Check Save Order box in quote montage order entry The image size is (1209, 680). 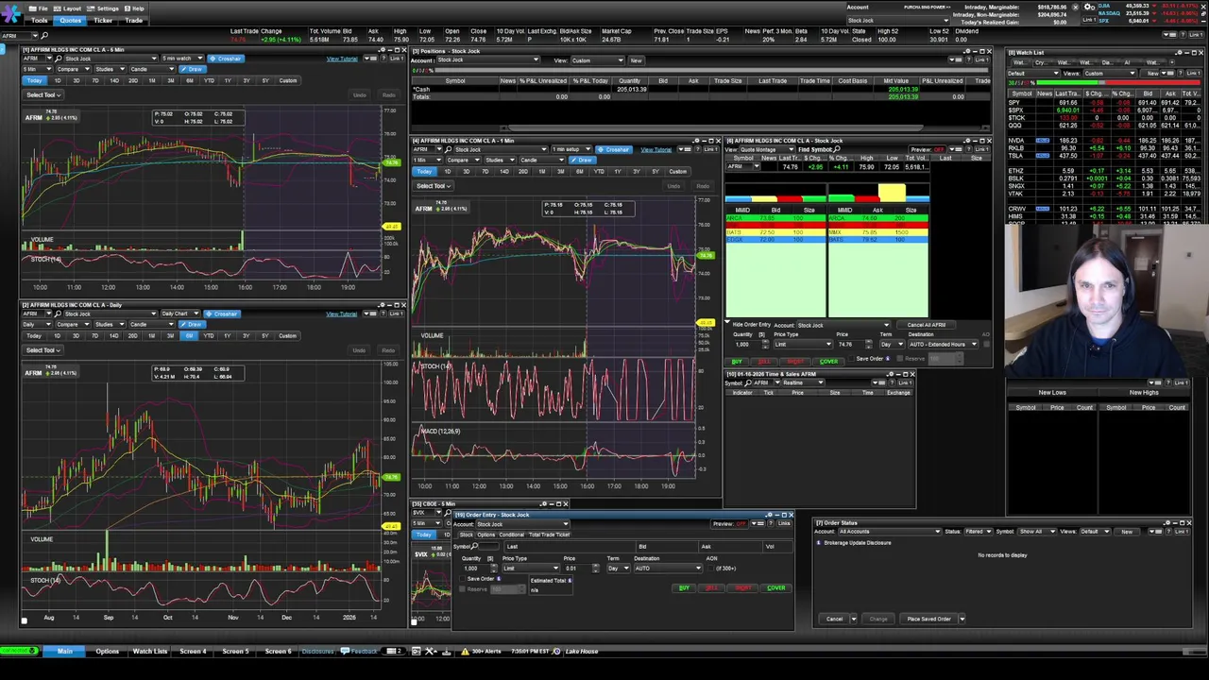851,359
